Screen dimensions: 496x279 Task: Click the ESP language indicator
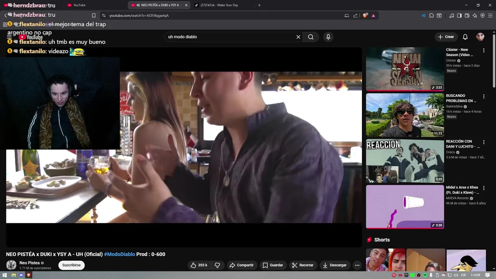(x=463, y=275)
